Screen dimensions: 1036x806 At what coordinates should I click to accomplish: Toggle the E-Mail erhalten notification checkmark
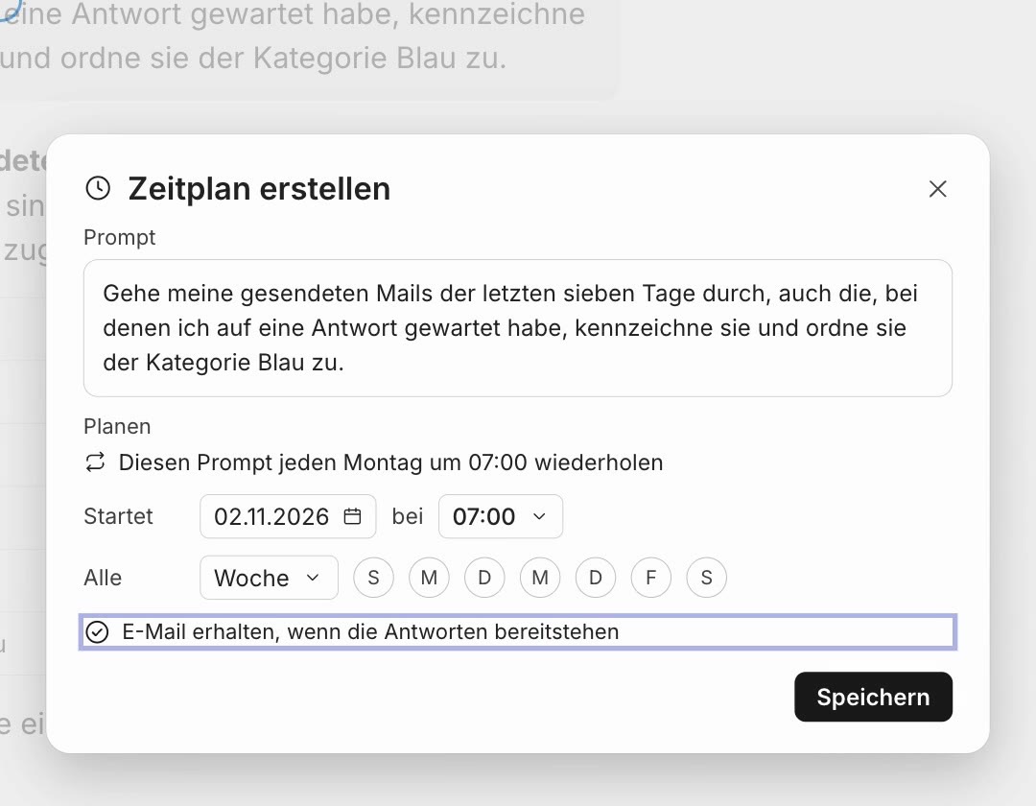coord(97,632)
